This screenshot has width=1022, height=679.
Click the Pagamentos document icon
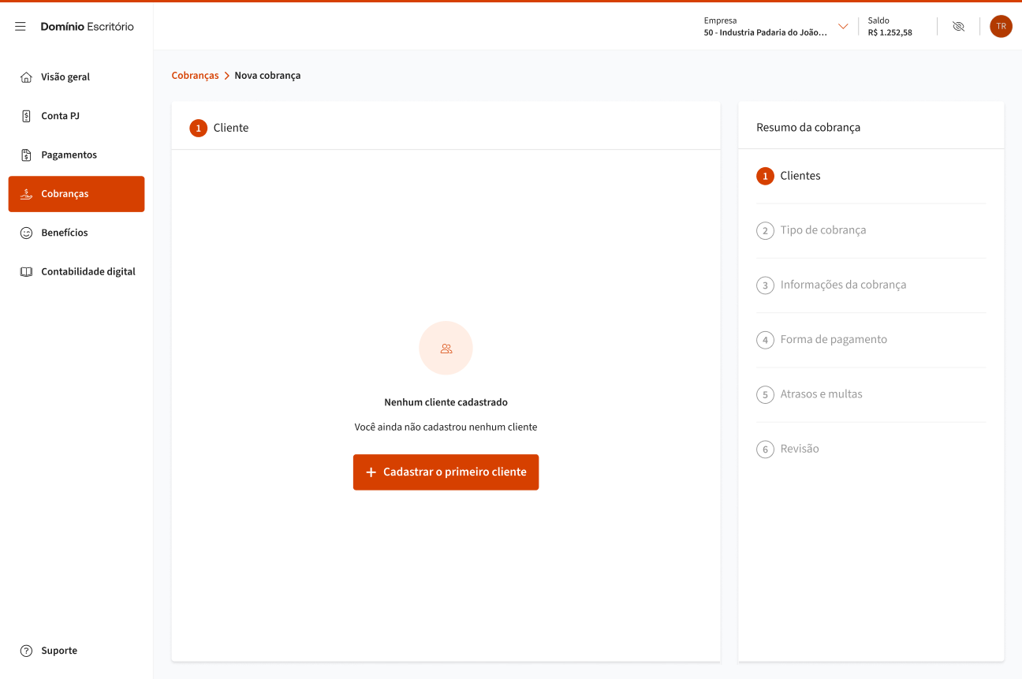(x=26, y=155)
